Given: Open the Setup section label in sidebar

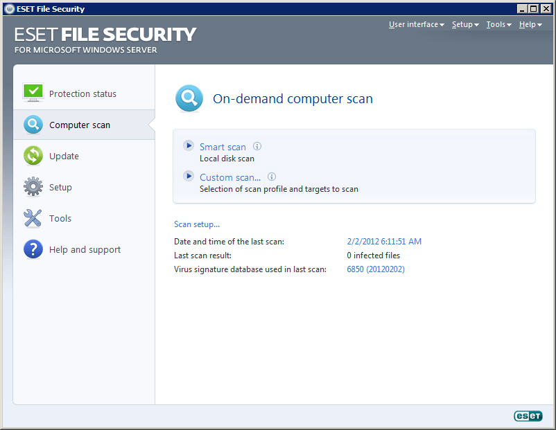Looking at the screenshot, I should pyautogui.click(x=60, y=188).
